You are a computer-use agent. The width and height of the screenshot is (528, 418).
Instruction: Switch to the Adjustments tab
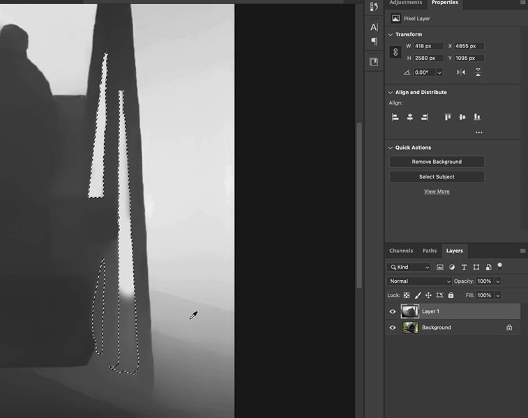coord(405,3)
